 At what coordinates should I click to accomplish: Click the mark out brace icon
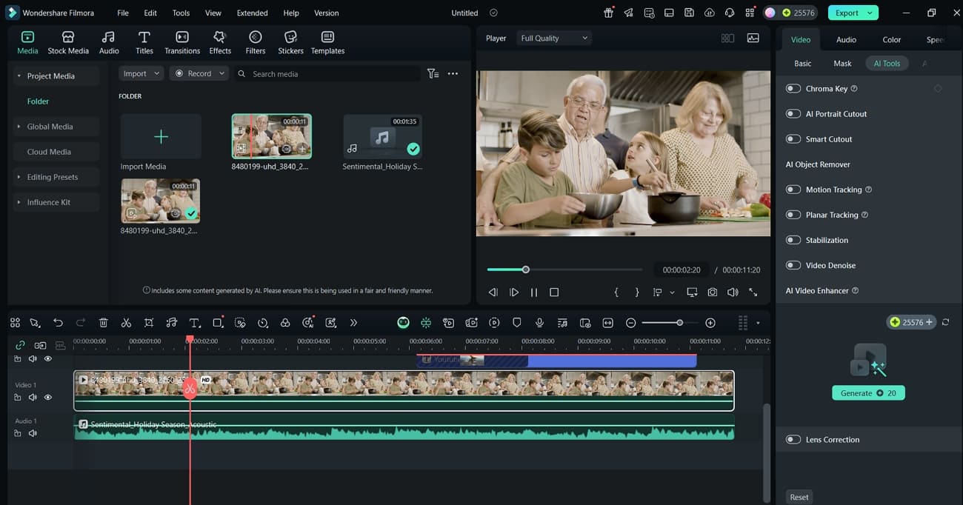click(637, 292)
